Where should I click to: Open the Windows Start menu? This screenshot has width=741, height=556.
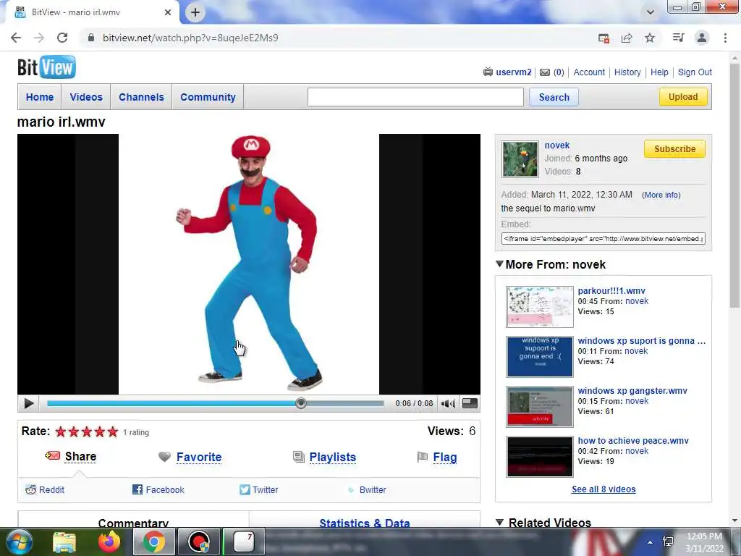coord(20,542)
